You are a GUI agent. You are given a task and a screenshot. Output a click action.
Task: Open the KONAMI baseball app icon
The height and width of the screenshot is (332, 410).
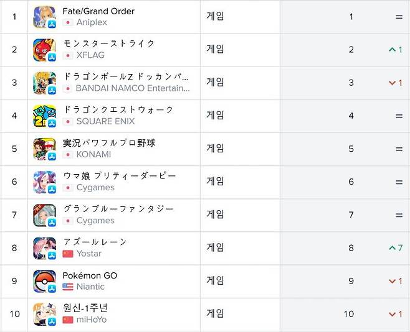point(44,149)
